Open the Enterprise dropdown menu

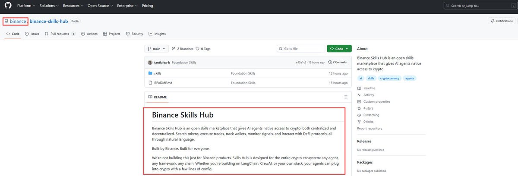128,6
